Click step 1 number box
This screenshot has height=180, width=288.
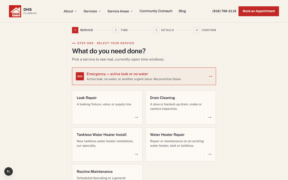pyautogui.click(x=75, y=30)
